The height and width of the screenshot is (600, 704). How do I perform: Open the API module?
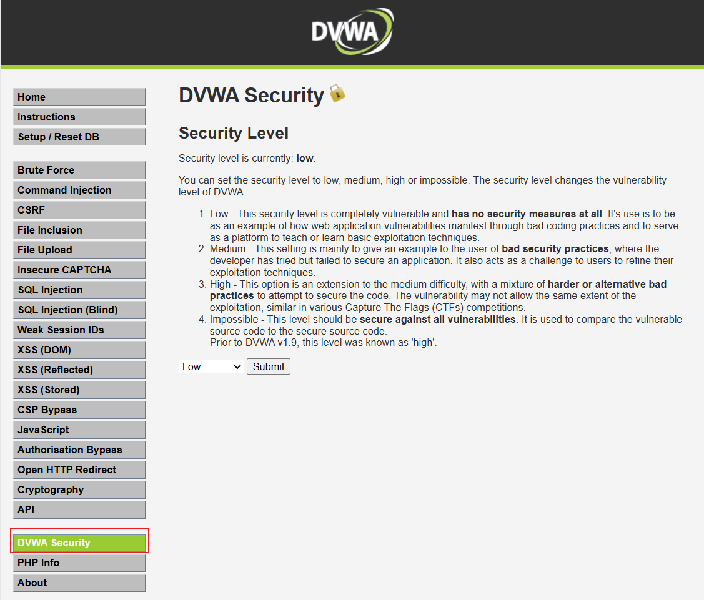79,510
